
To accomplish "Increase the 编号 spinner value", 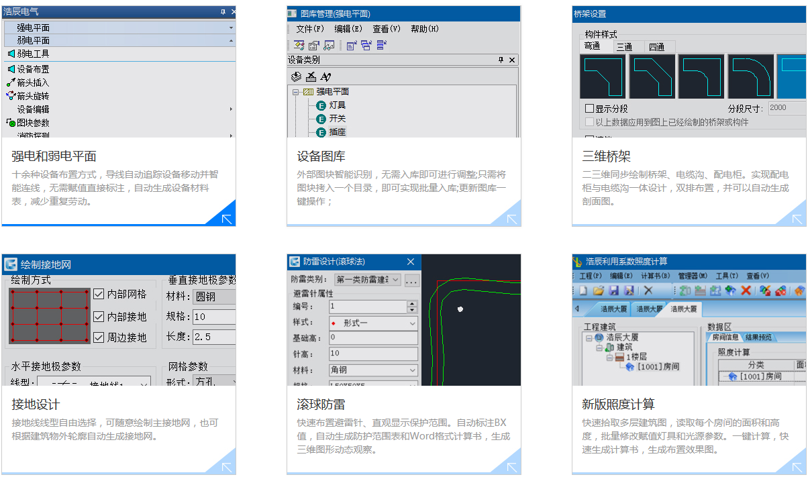I will (x=412, y=303).
